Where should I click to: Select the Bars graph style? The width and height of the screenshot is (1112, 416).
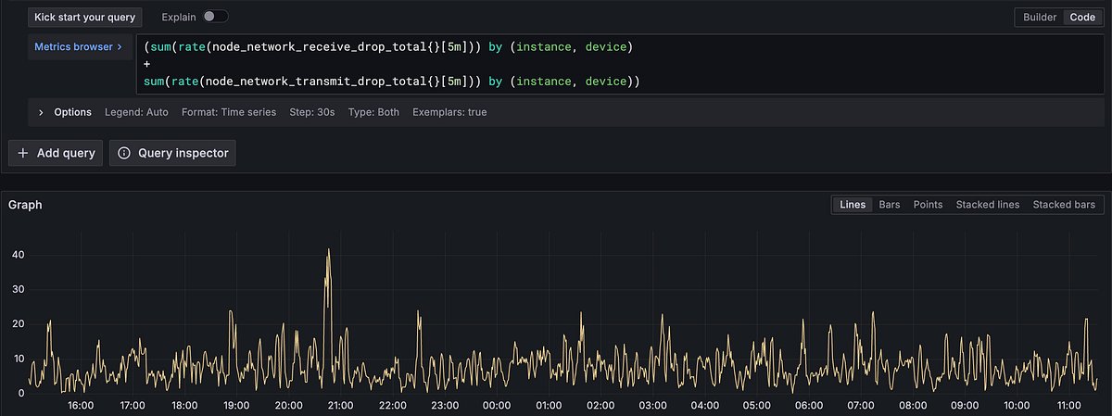pos(889,205)
